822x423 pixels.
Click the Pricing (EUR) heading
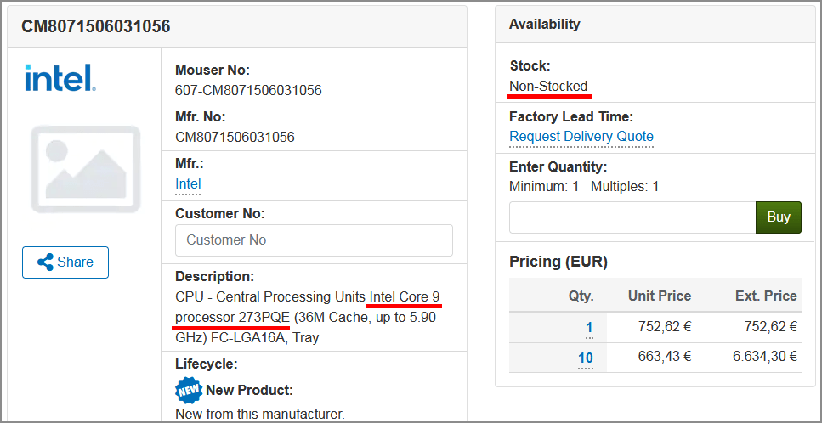tap(558, 262)
